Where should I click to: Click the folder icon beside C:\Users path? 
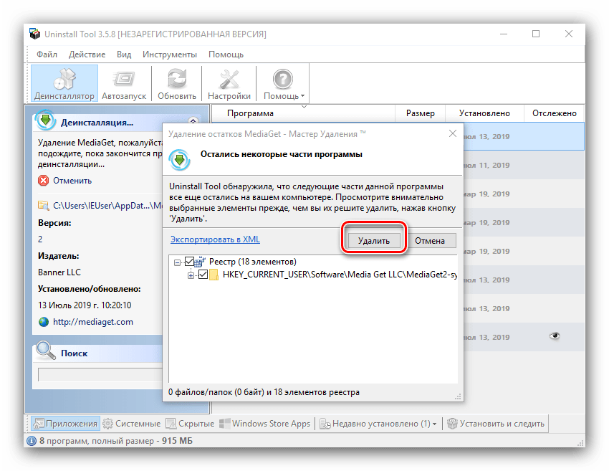[x=43, y=205]
